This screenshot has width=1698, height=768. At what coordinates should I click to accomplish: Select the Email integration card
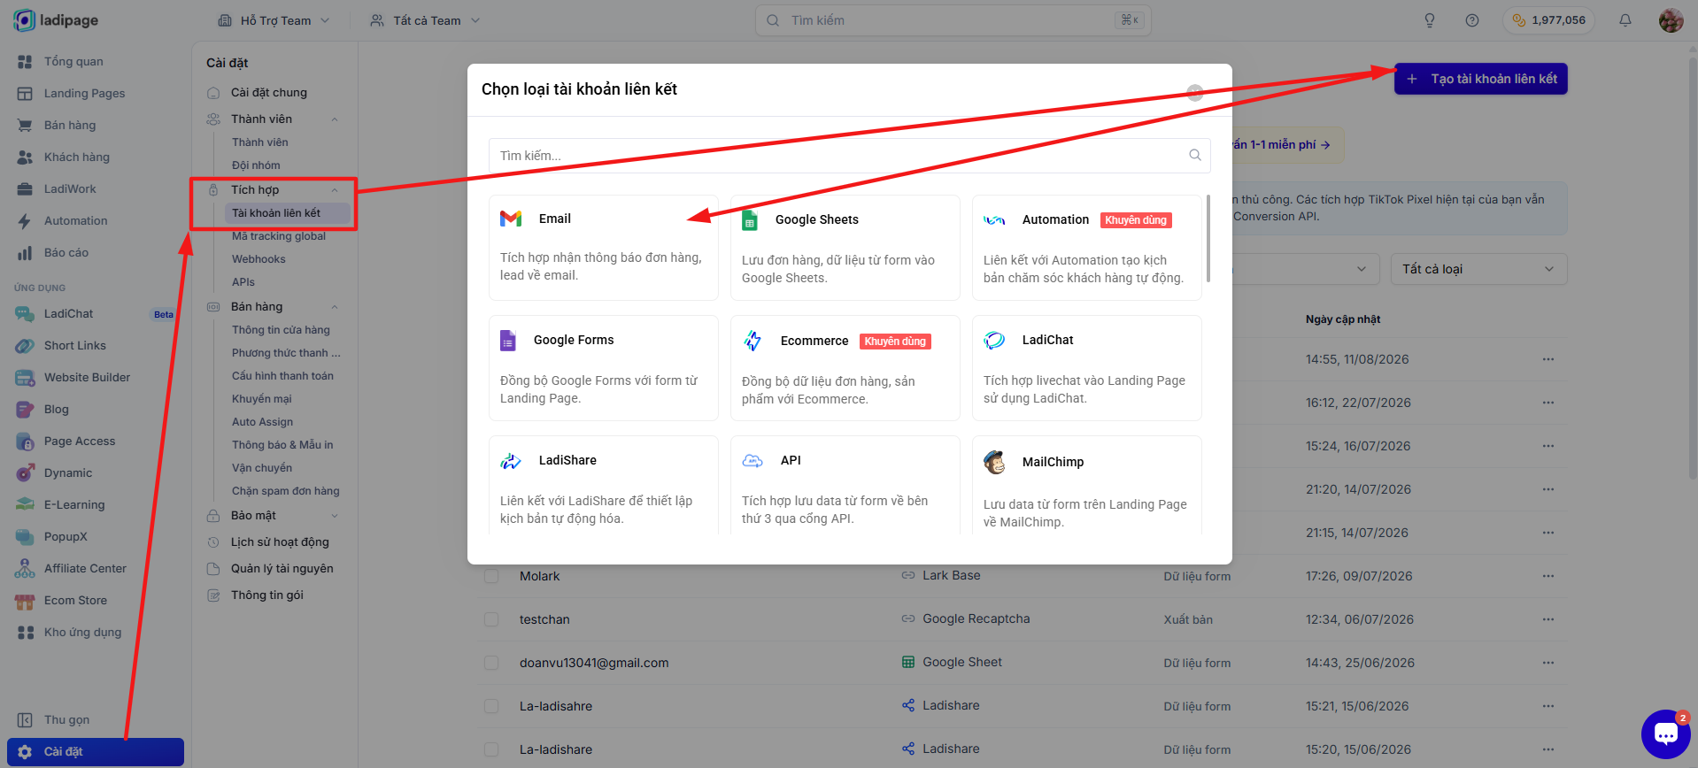point(604,248)
